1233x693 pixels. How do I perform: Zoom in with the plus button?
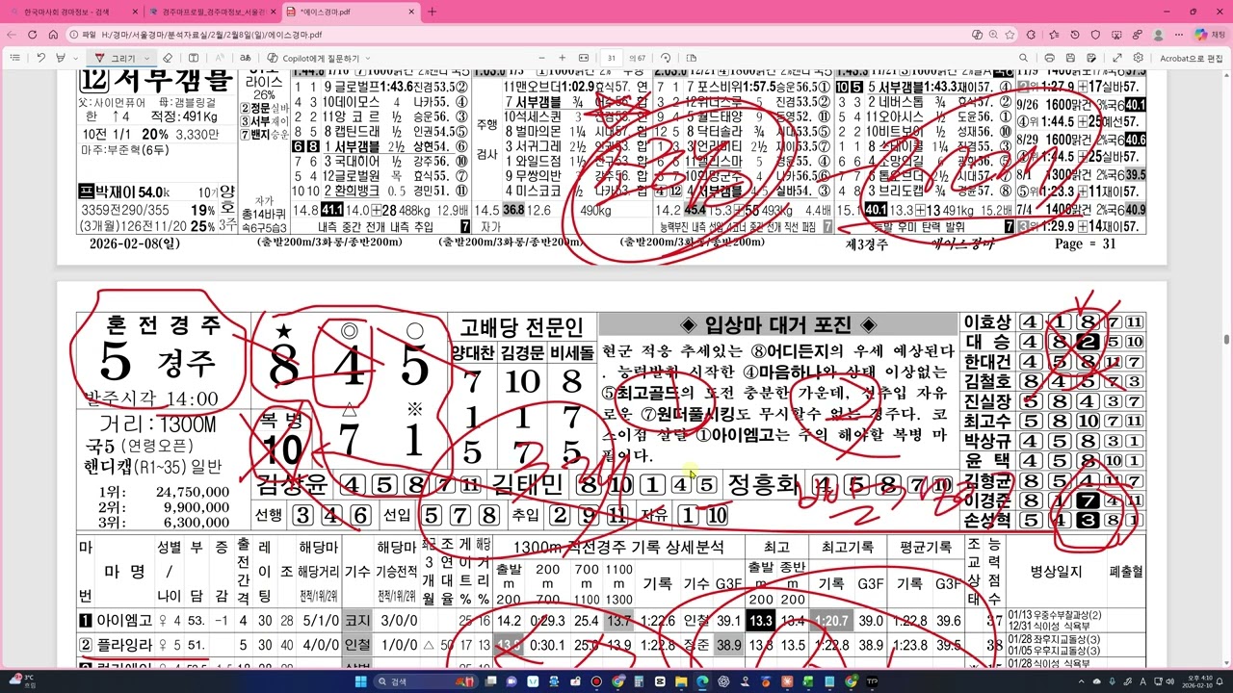point(563,58)
